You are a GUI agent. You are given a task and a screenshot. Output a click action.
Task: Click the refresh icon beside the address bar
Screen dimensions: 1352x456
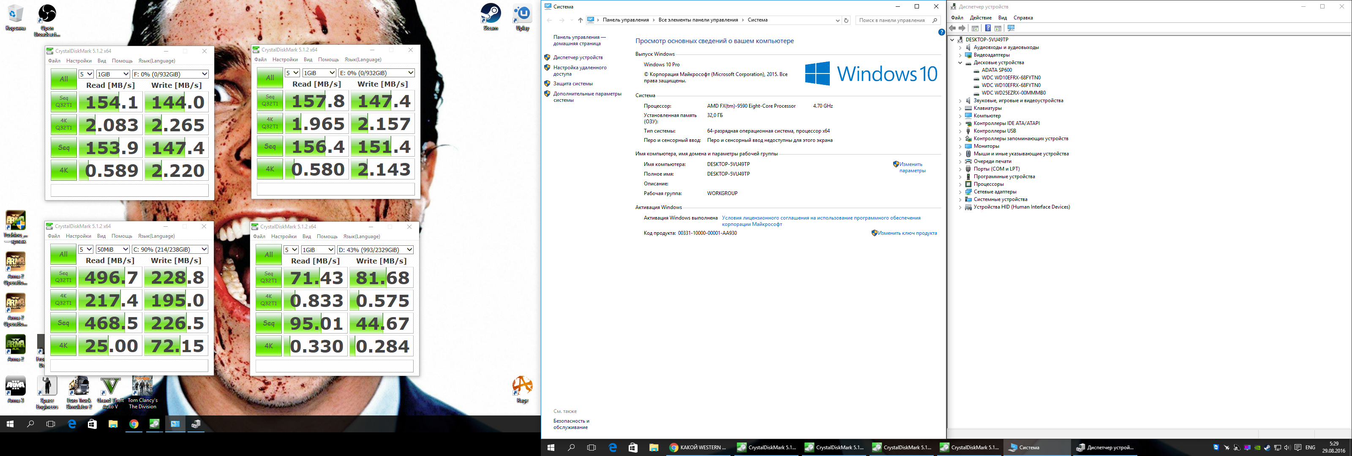(846, 20)
